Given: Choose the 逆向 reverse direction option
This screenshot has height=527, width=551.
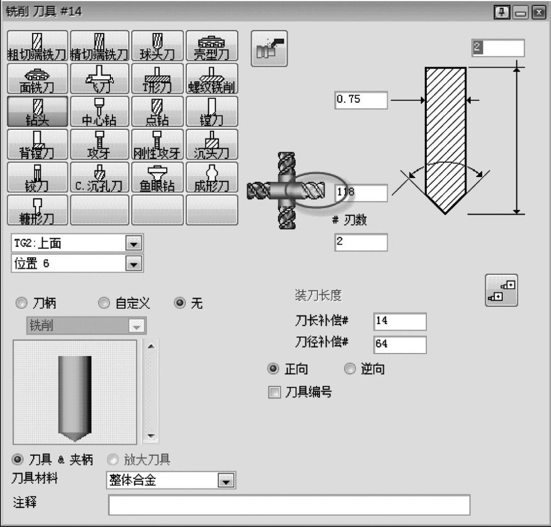Looking at the screenshot, I should (x=350, y=369).
